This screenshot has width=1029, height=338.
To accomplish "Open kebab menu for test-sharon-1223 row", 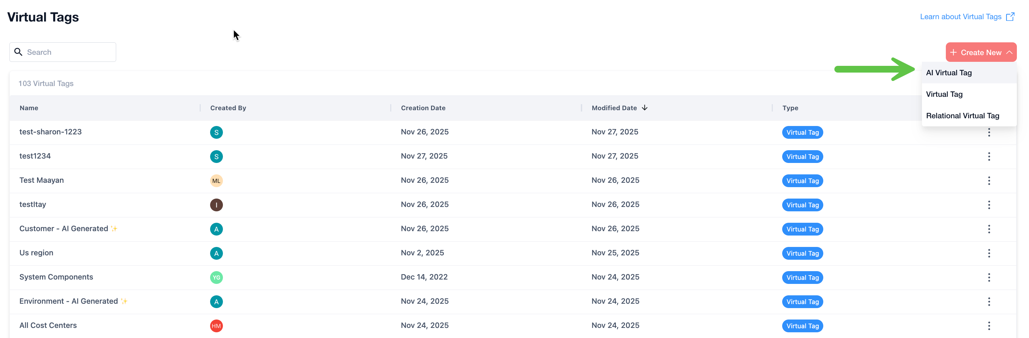I will (989, 132).
